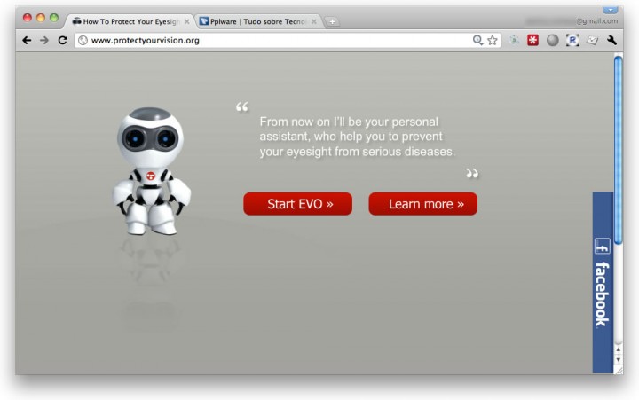Click the vertical scrollbar thumb

pyautogui.click(x=619, y=150)
